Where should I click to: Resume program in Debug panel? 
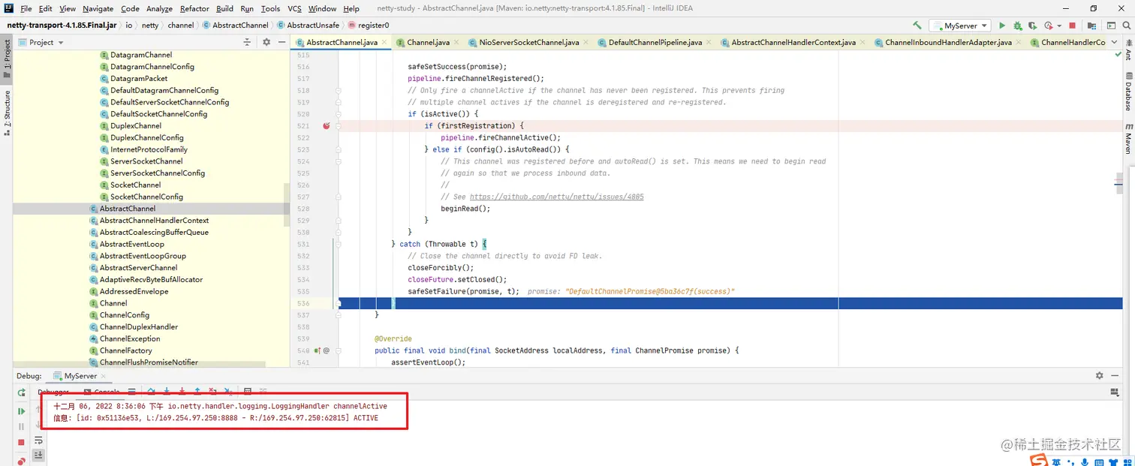click(x=21, y=411)
